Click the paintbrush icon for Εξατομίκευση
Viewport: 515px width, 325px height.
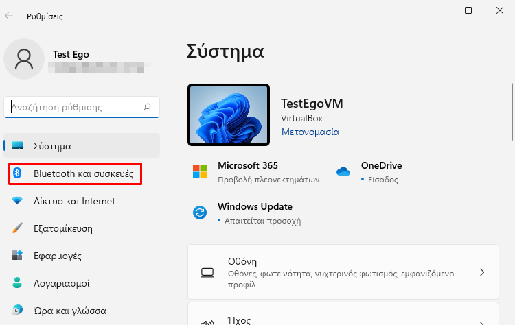tap(17, 228)
